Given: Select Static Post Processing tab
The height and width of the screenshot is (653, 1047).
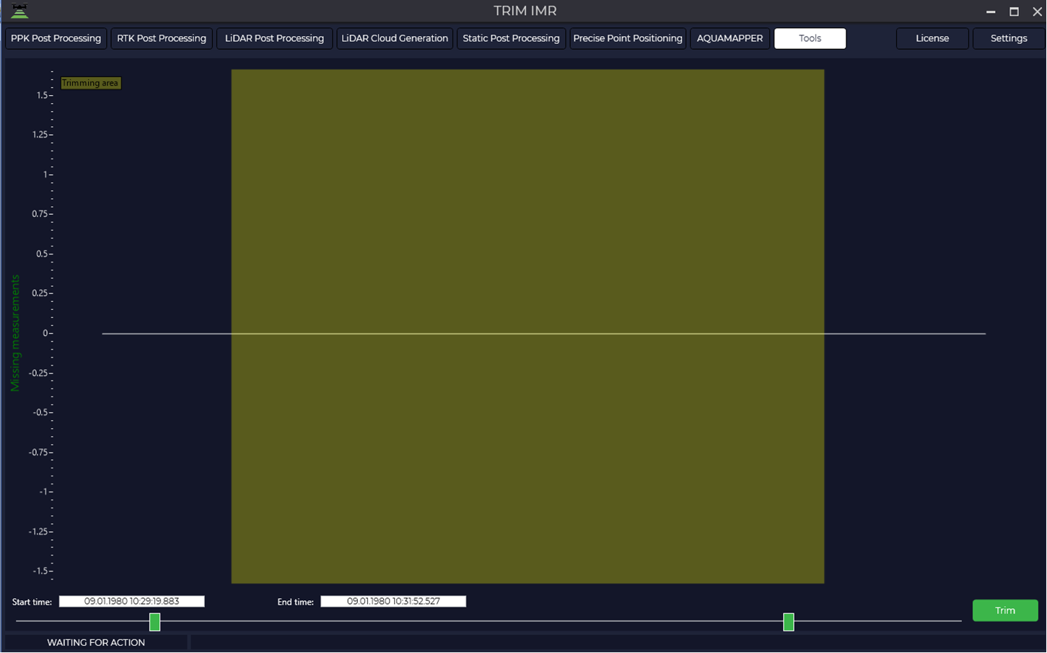Looking at the screenshot, I should pyautogui.click(x=511, y=38).
